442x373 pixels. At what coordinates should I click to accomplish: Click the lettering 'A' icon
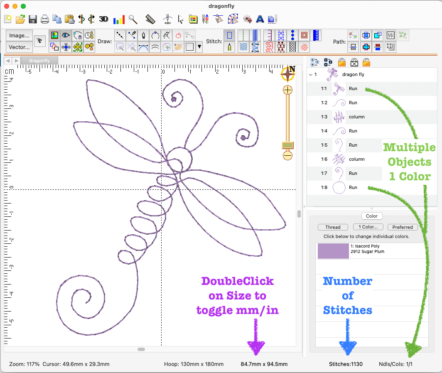[260, 19]
